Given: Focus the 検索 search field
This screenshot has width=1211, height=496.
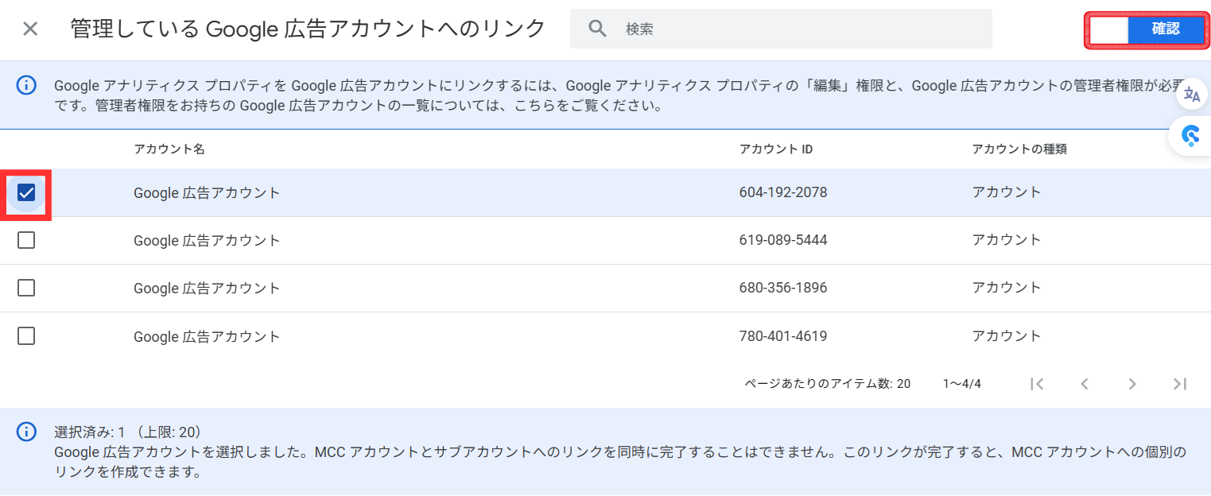Looking at the screenshot, I should (781, 29).
